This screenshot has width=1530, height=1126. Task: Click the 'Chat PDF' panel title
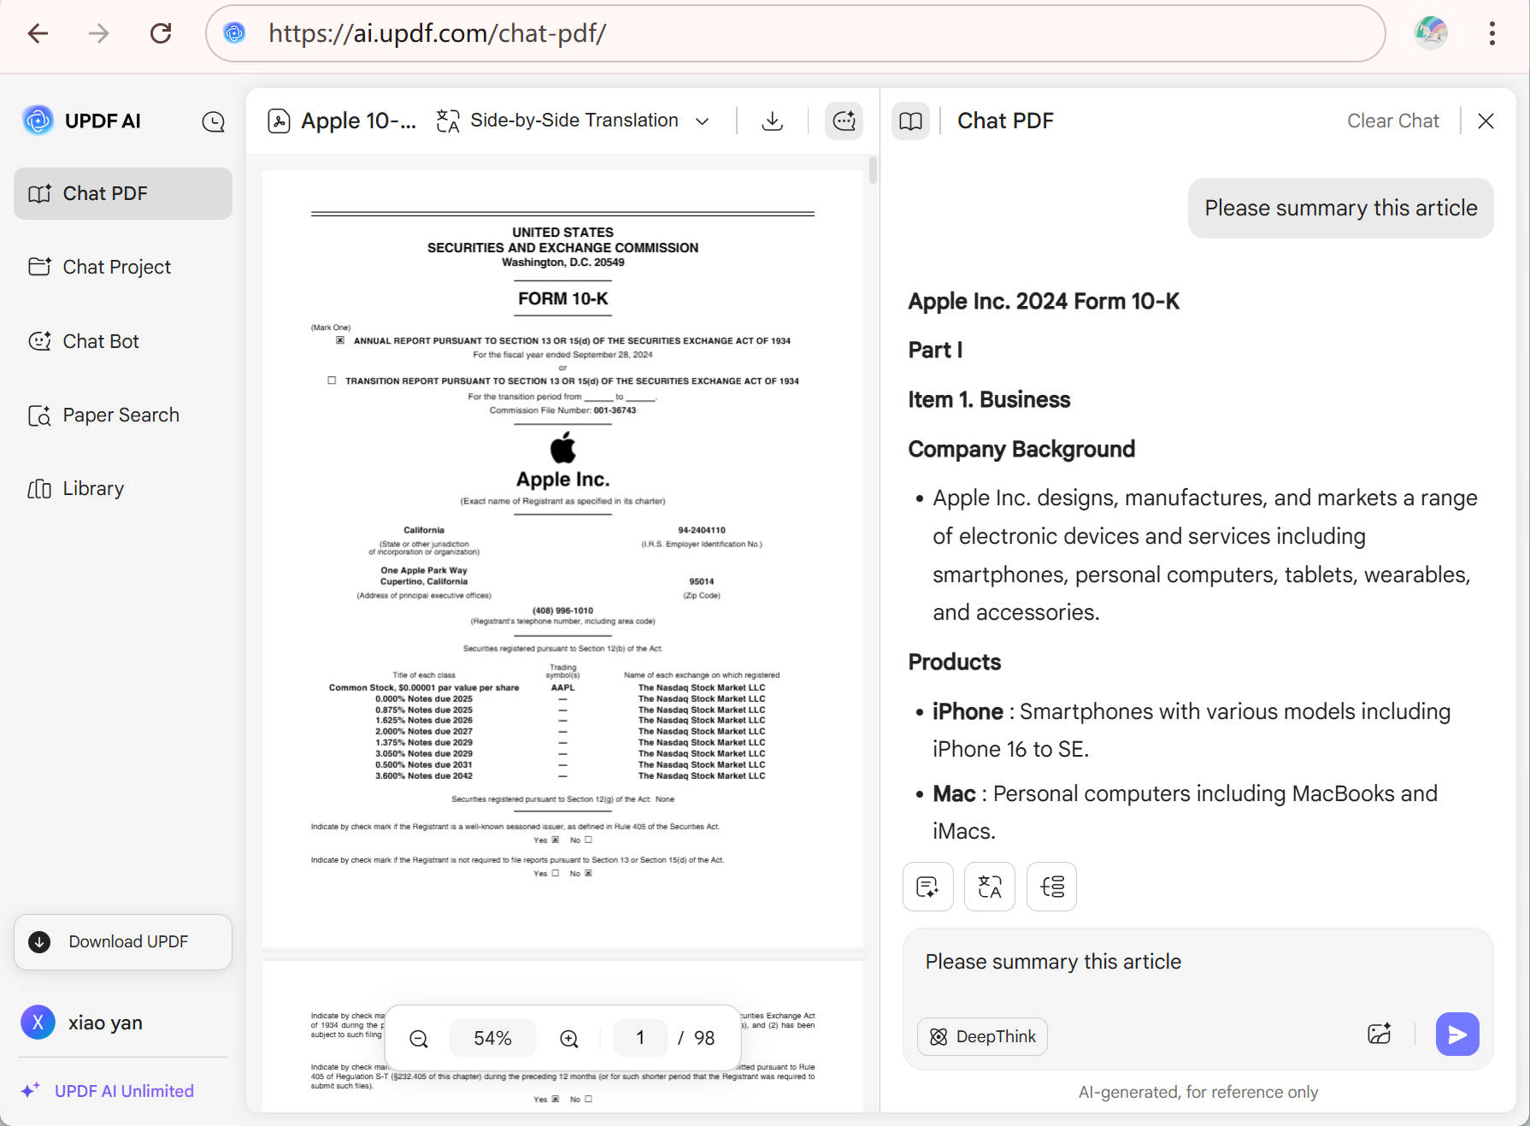[x=1005, y=121]
